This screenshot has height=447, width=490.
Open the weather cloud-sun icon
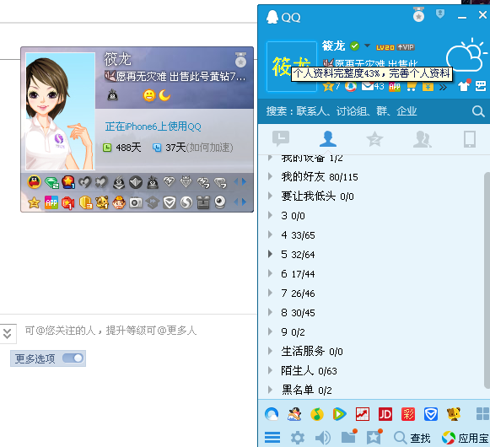coord(466,55)
